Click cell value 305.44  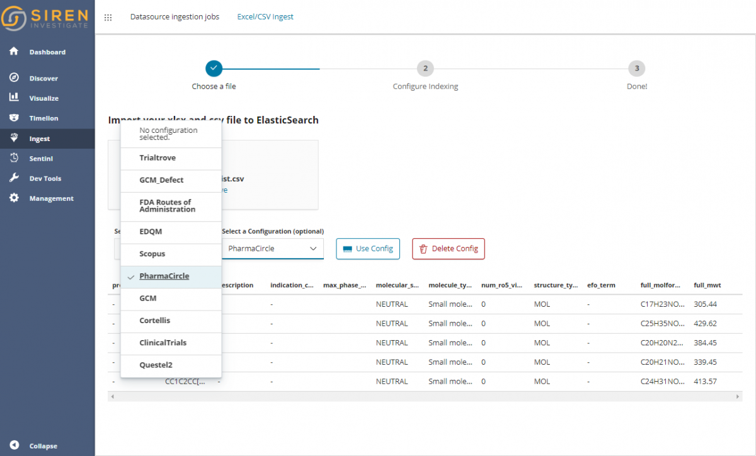(x=705, y=304)
